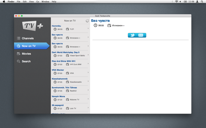Image resolution: width=206 pixels, height=128 pixels.
Task: Click the TV icon next to Viasat Sport Baltic
Action: [67, 55]
